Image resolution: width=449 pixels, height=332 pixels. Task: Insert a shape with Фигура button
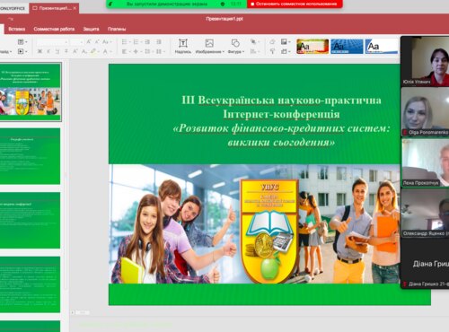tap(236, 46)
